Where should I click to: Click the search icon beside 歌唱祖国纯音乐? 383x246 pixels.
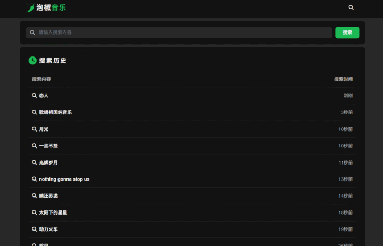coord(35,112)
